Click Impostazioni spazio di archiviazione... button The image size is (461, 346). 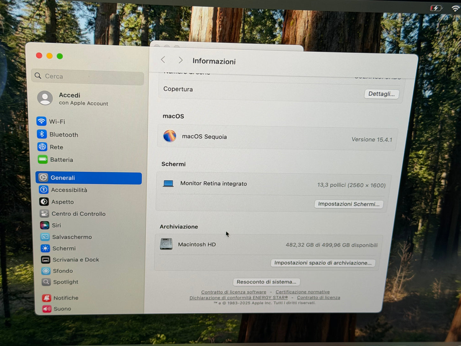coord(323,263)
